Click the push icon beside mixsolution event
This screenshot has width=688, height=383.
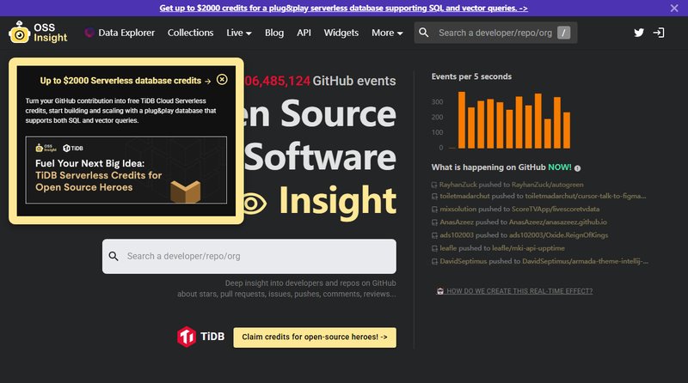pos(434,210)
